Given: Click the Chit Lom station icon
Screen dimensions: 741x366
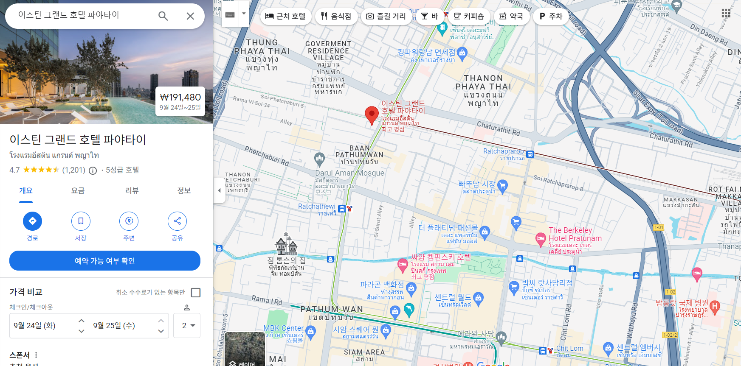Looking at the screenshot, I should point(543,351).
